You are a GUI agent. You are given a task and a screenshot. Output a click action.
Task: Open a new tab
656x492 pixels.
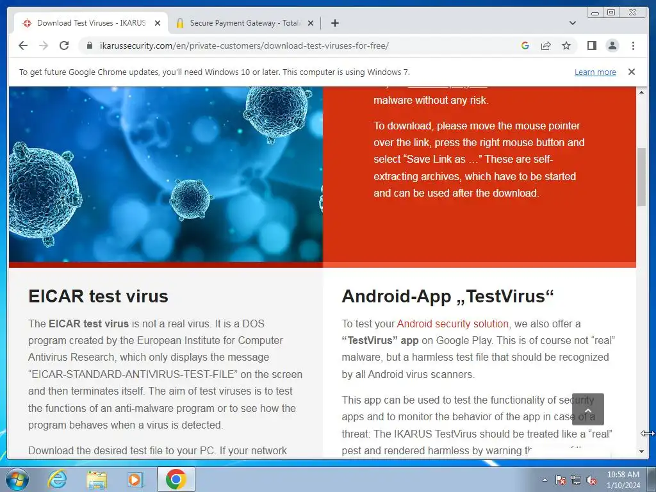click(334, 23)
